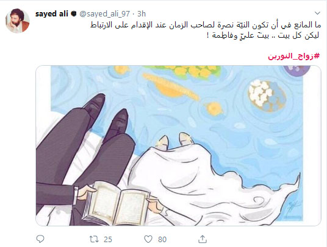Retweet this post using the arrows icon
This screenshot has width=327, height=247.
coord(94,239)
